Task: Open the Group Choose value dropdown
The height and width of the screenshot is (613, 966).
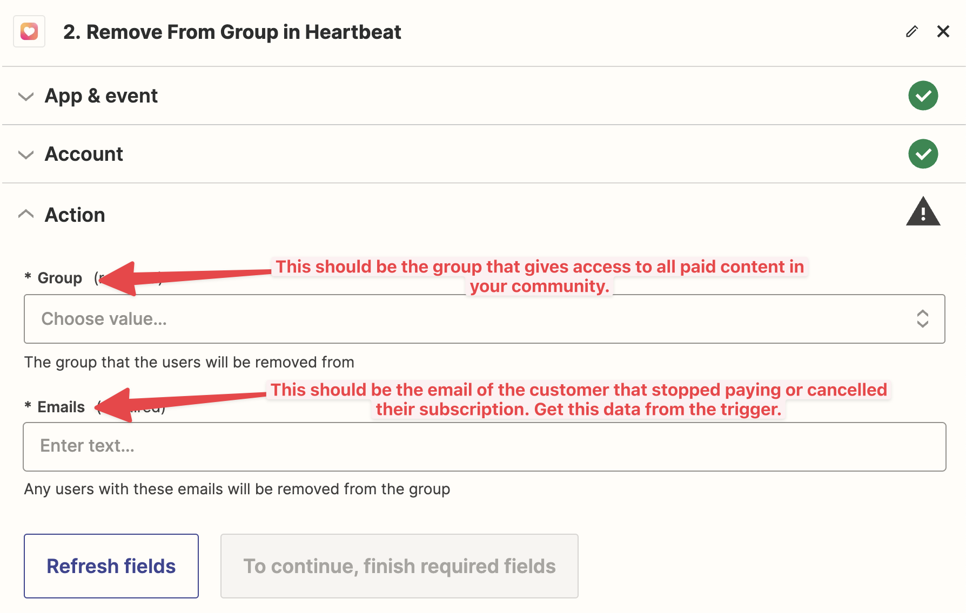Action: (484, 319)
